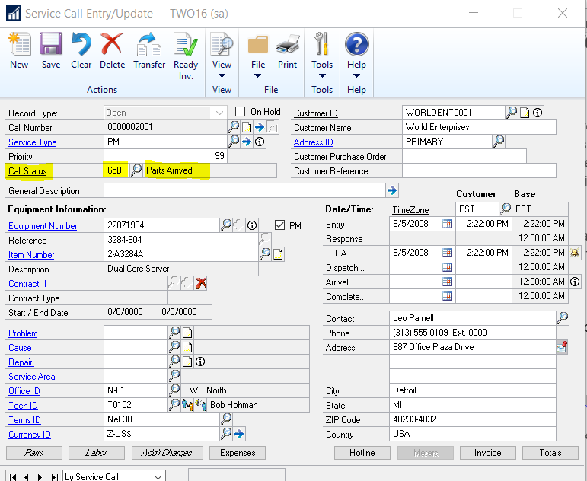587x481 pixels.
Task: Click the Invoice button
Action: 487,453
